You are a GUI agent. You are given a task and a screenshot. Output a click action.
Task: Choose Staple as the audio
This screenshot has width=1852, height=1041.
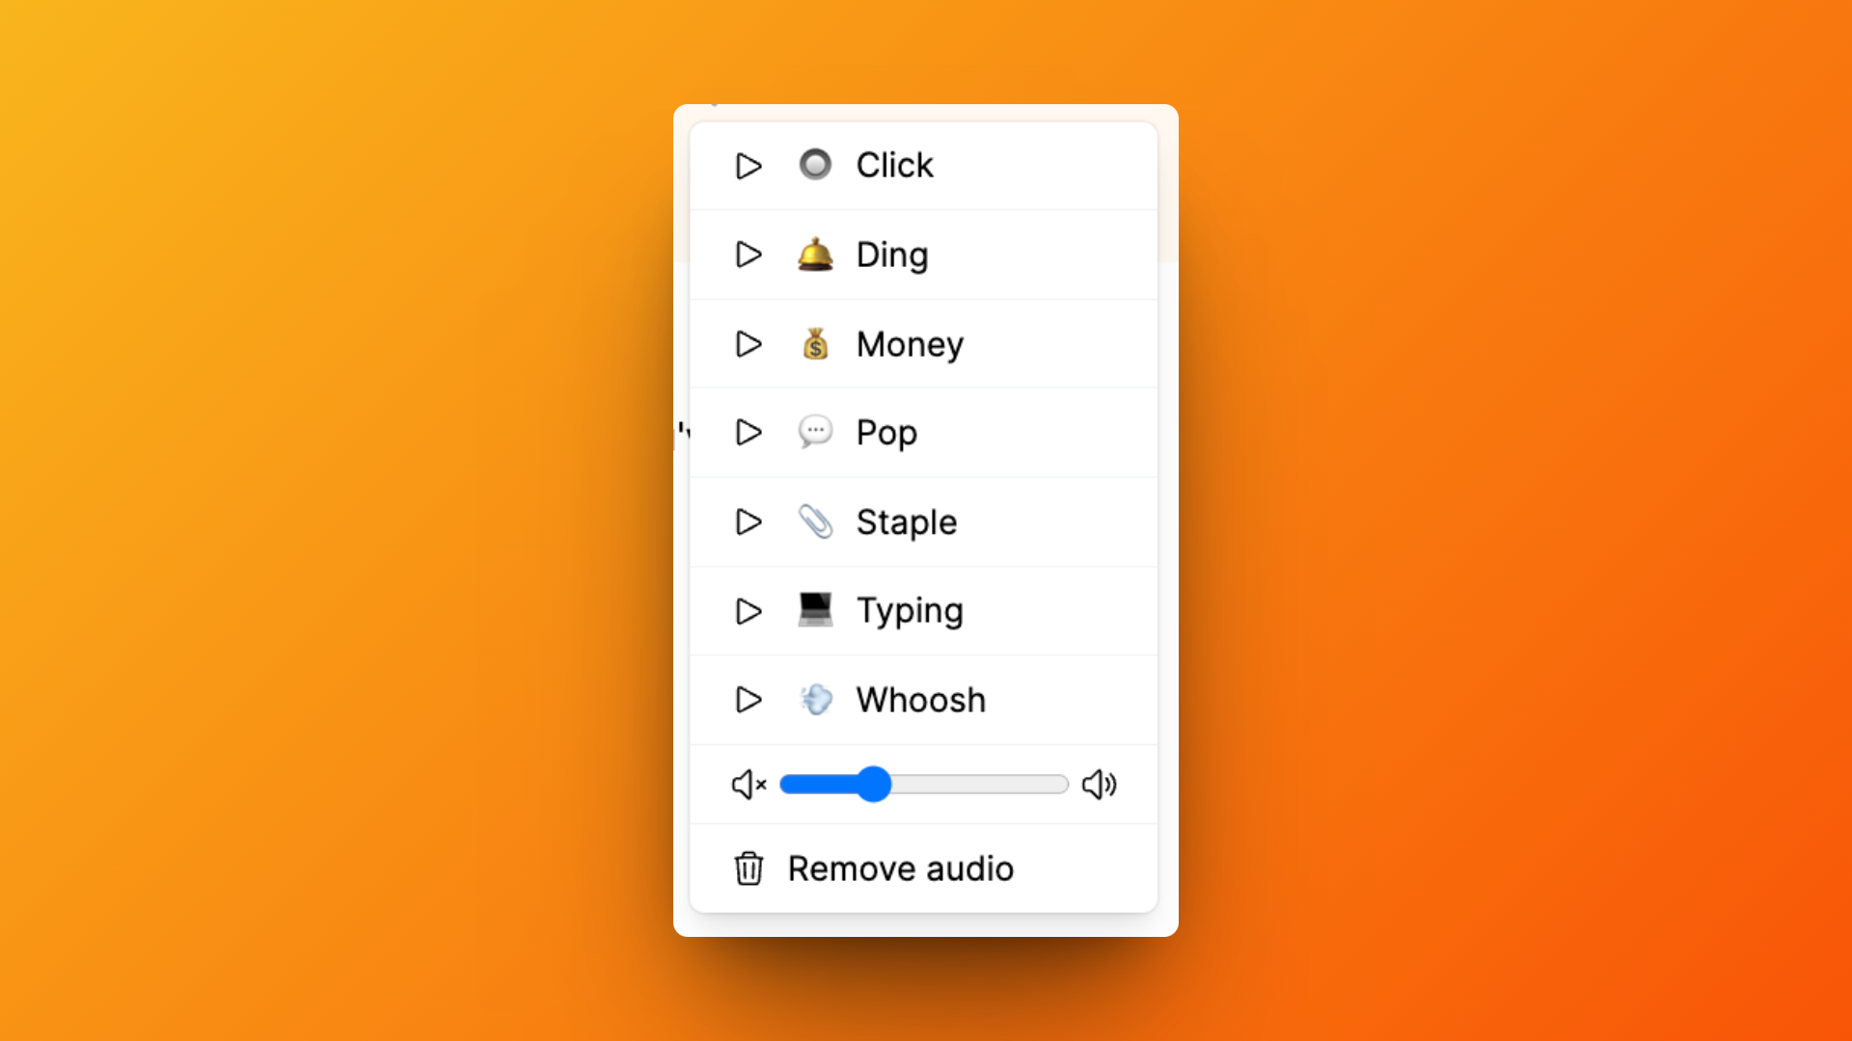tap(907, 522)
